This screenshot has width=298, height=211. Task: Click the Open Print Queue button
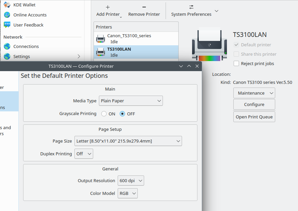[254, 117]
